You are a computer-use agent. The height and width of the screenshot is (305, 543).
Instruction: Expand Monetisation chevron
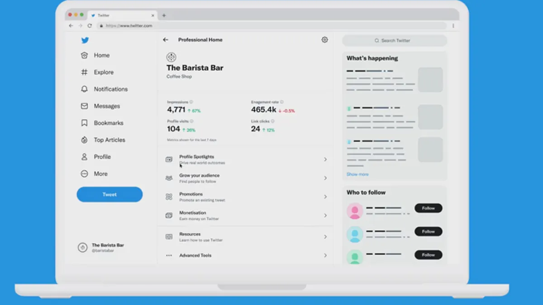[x=325, y=216]
